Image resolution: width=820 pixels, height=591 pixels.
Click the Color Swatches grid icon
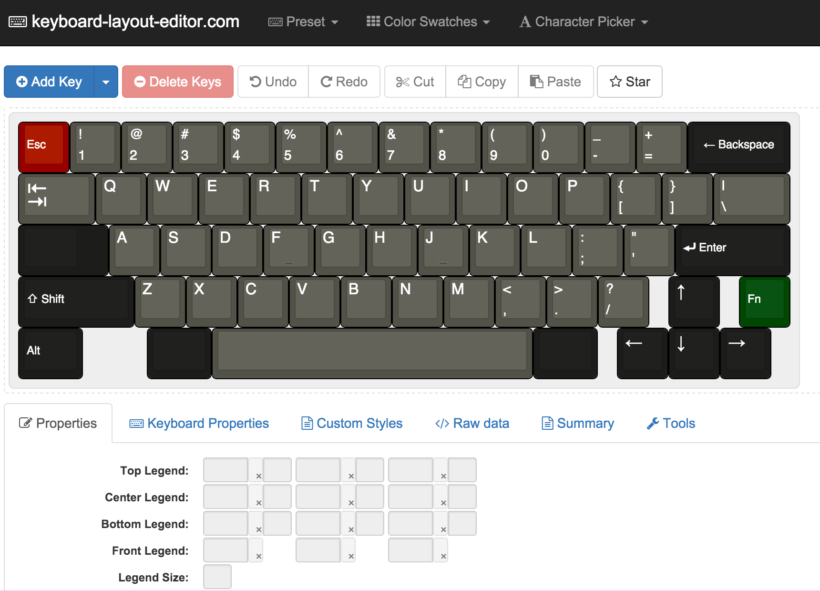[373, 21]
